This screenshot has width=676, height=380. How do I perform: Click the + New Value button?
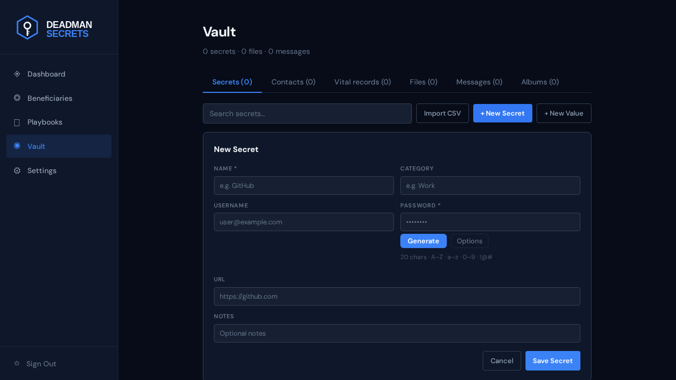click(564, 113)
